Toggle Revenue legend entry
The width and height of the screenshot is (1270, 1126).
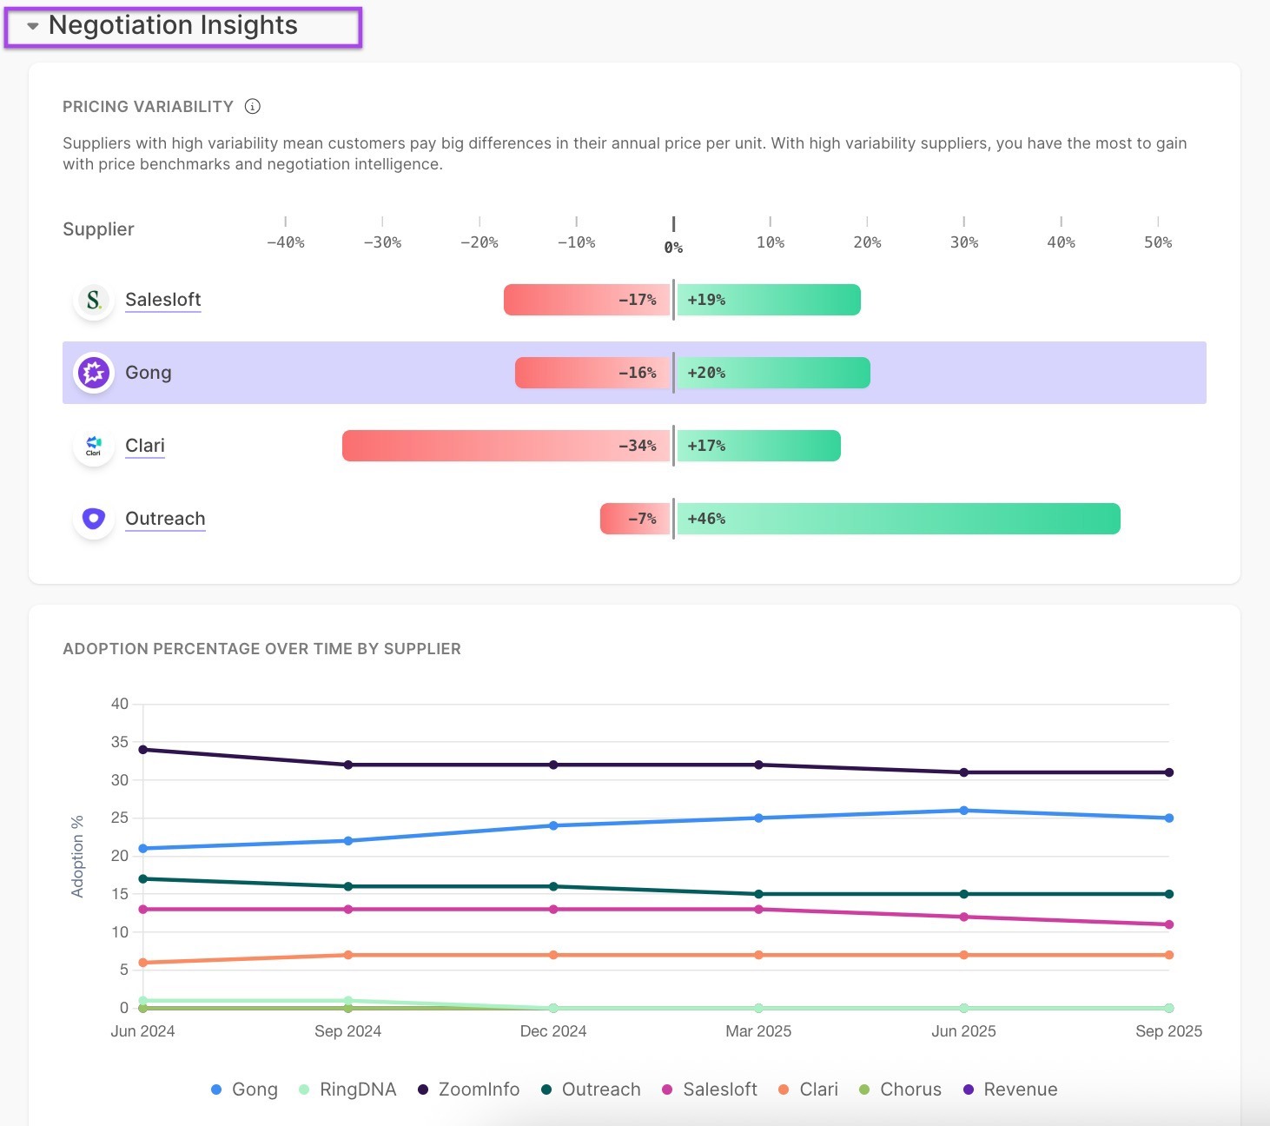pos(1010,1090)
